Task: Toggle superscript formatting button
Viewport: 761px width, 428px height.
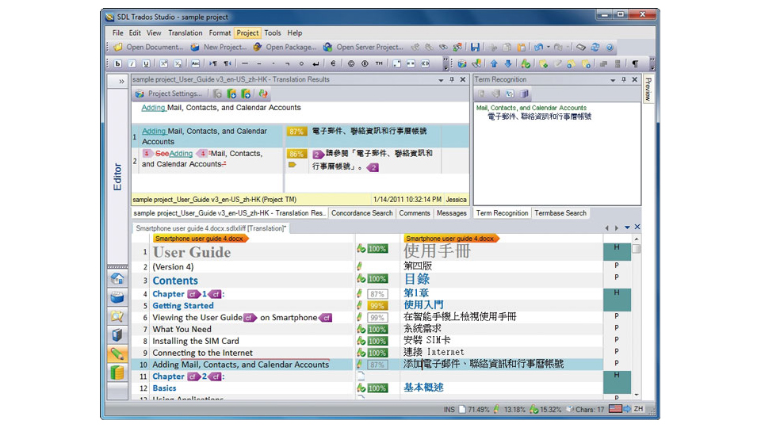Action: click(163, 63)
